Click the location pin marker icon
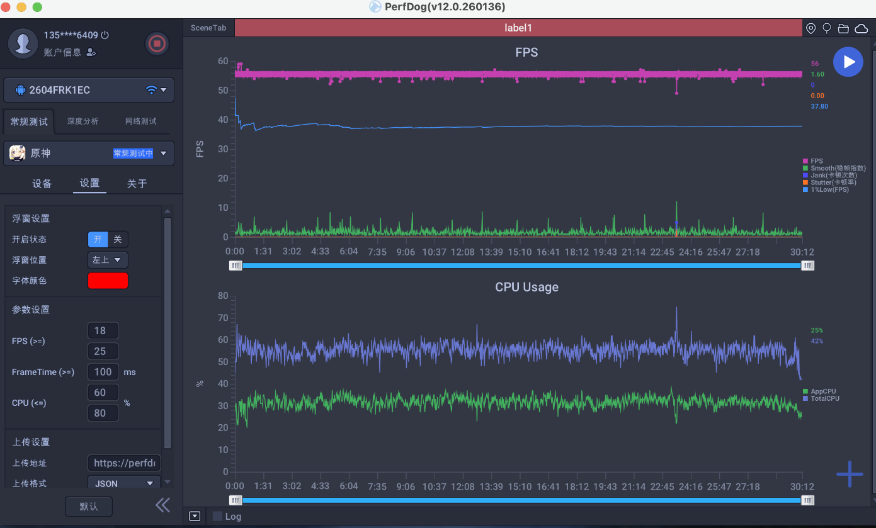 pos(811,28)
